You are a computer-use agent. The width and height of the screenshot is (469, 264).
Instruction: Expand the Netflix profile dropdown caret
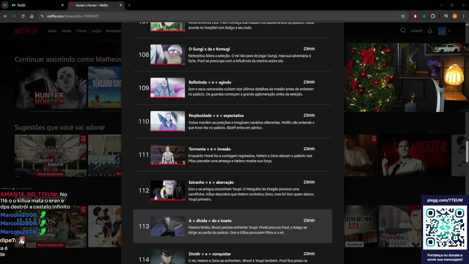[x=449, y=31]
